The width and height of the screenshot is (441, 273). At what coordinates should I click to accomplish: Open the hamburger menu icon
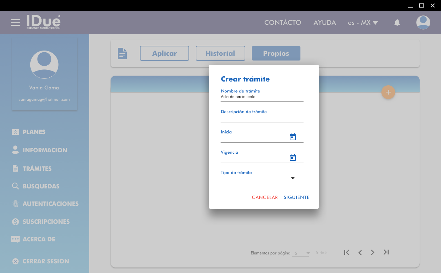click(x=16, y=23)
